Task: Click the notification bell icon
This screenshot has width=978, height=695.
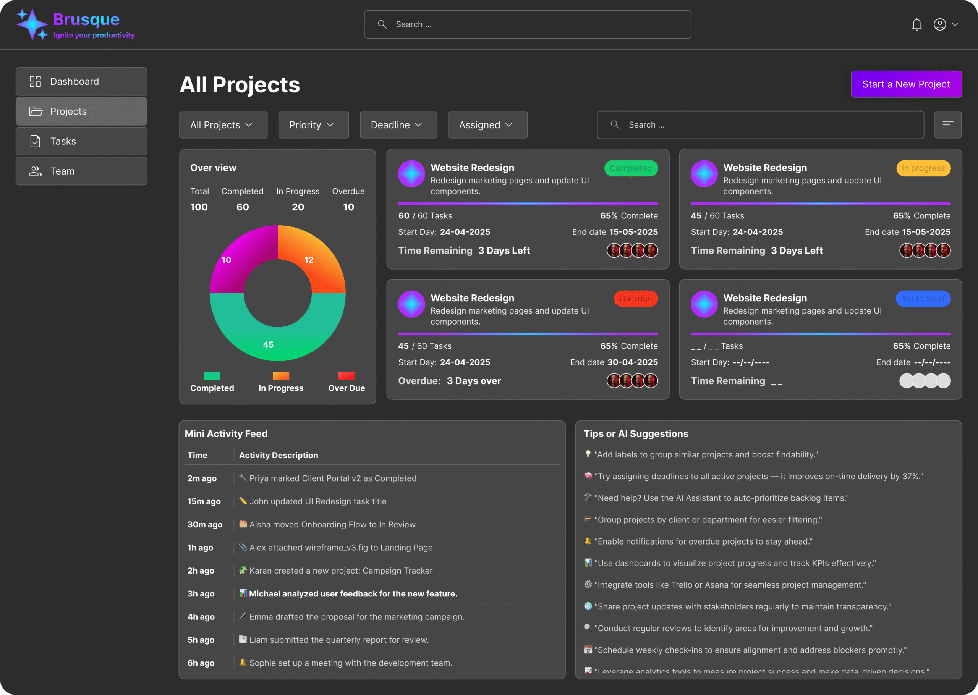Action: point(916,25)
